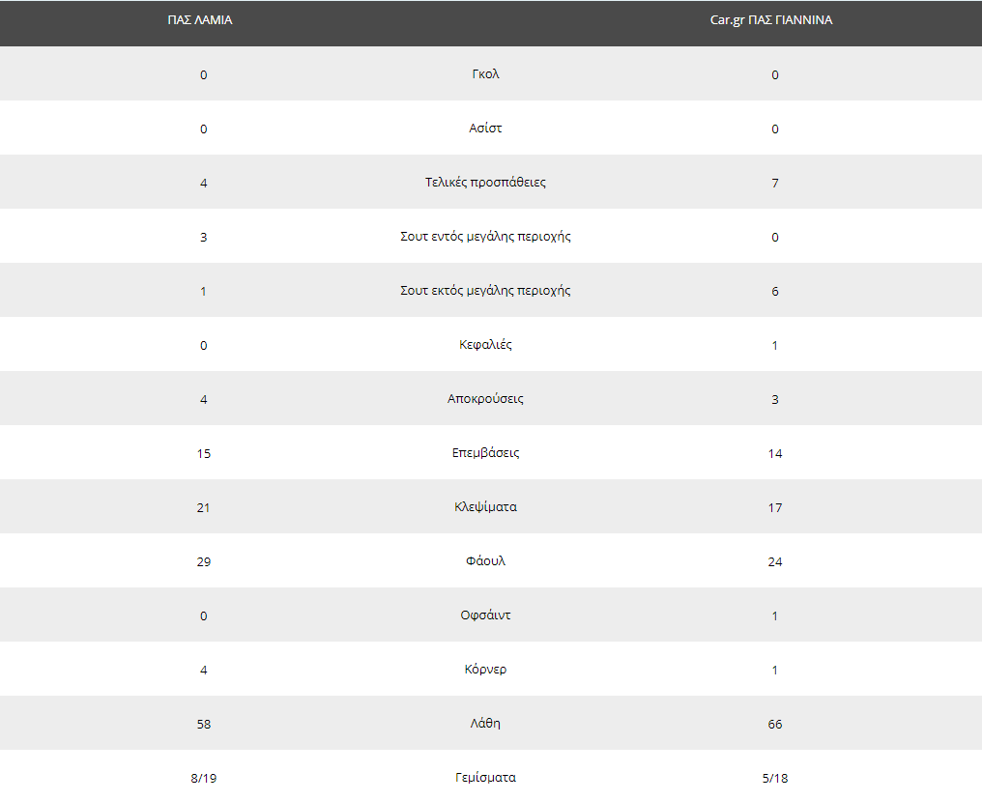This screenshot has height=801, width=982.
Task: Click the Κόρνερ stat label
Action: point(485,669)
